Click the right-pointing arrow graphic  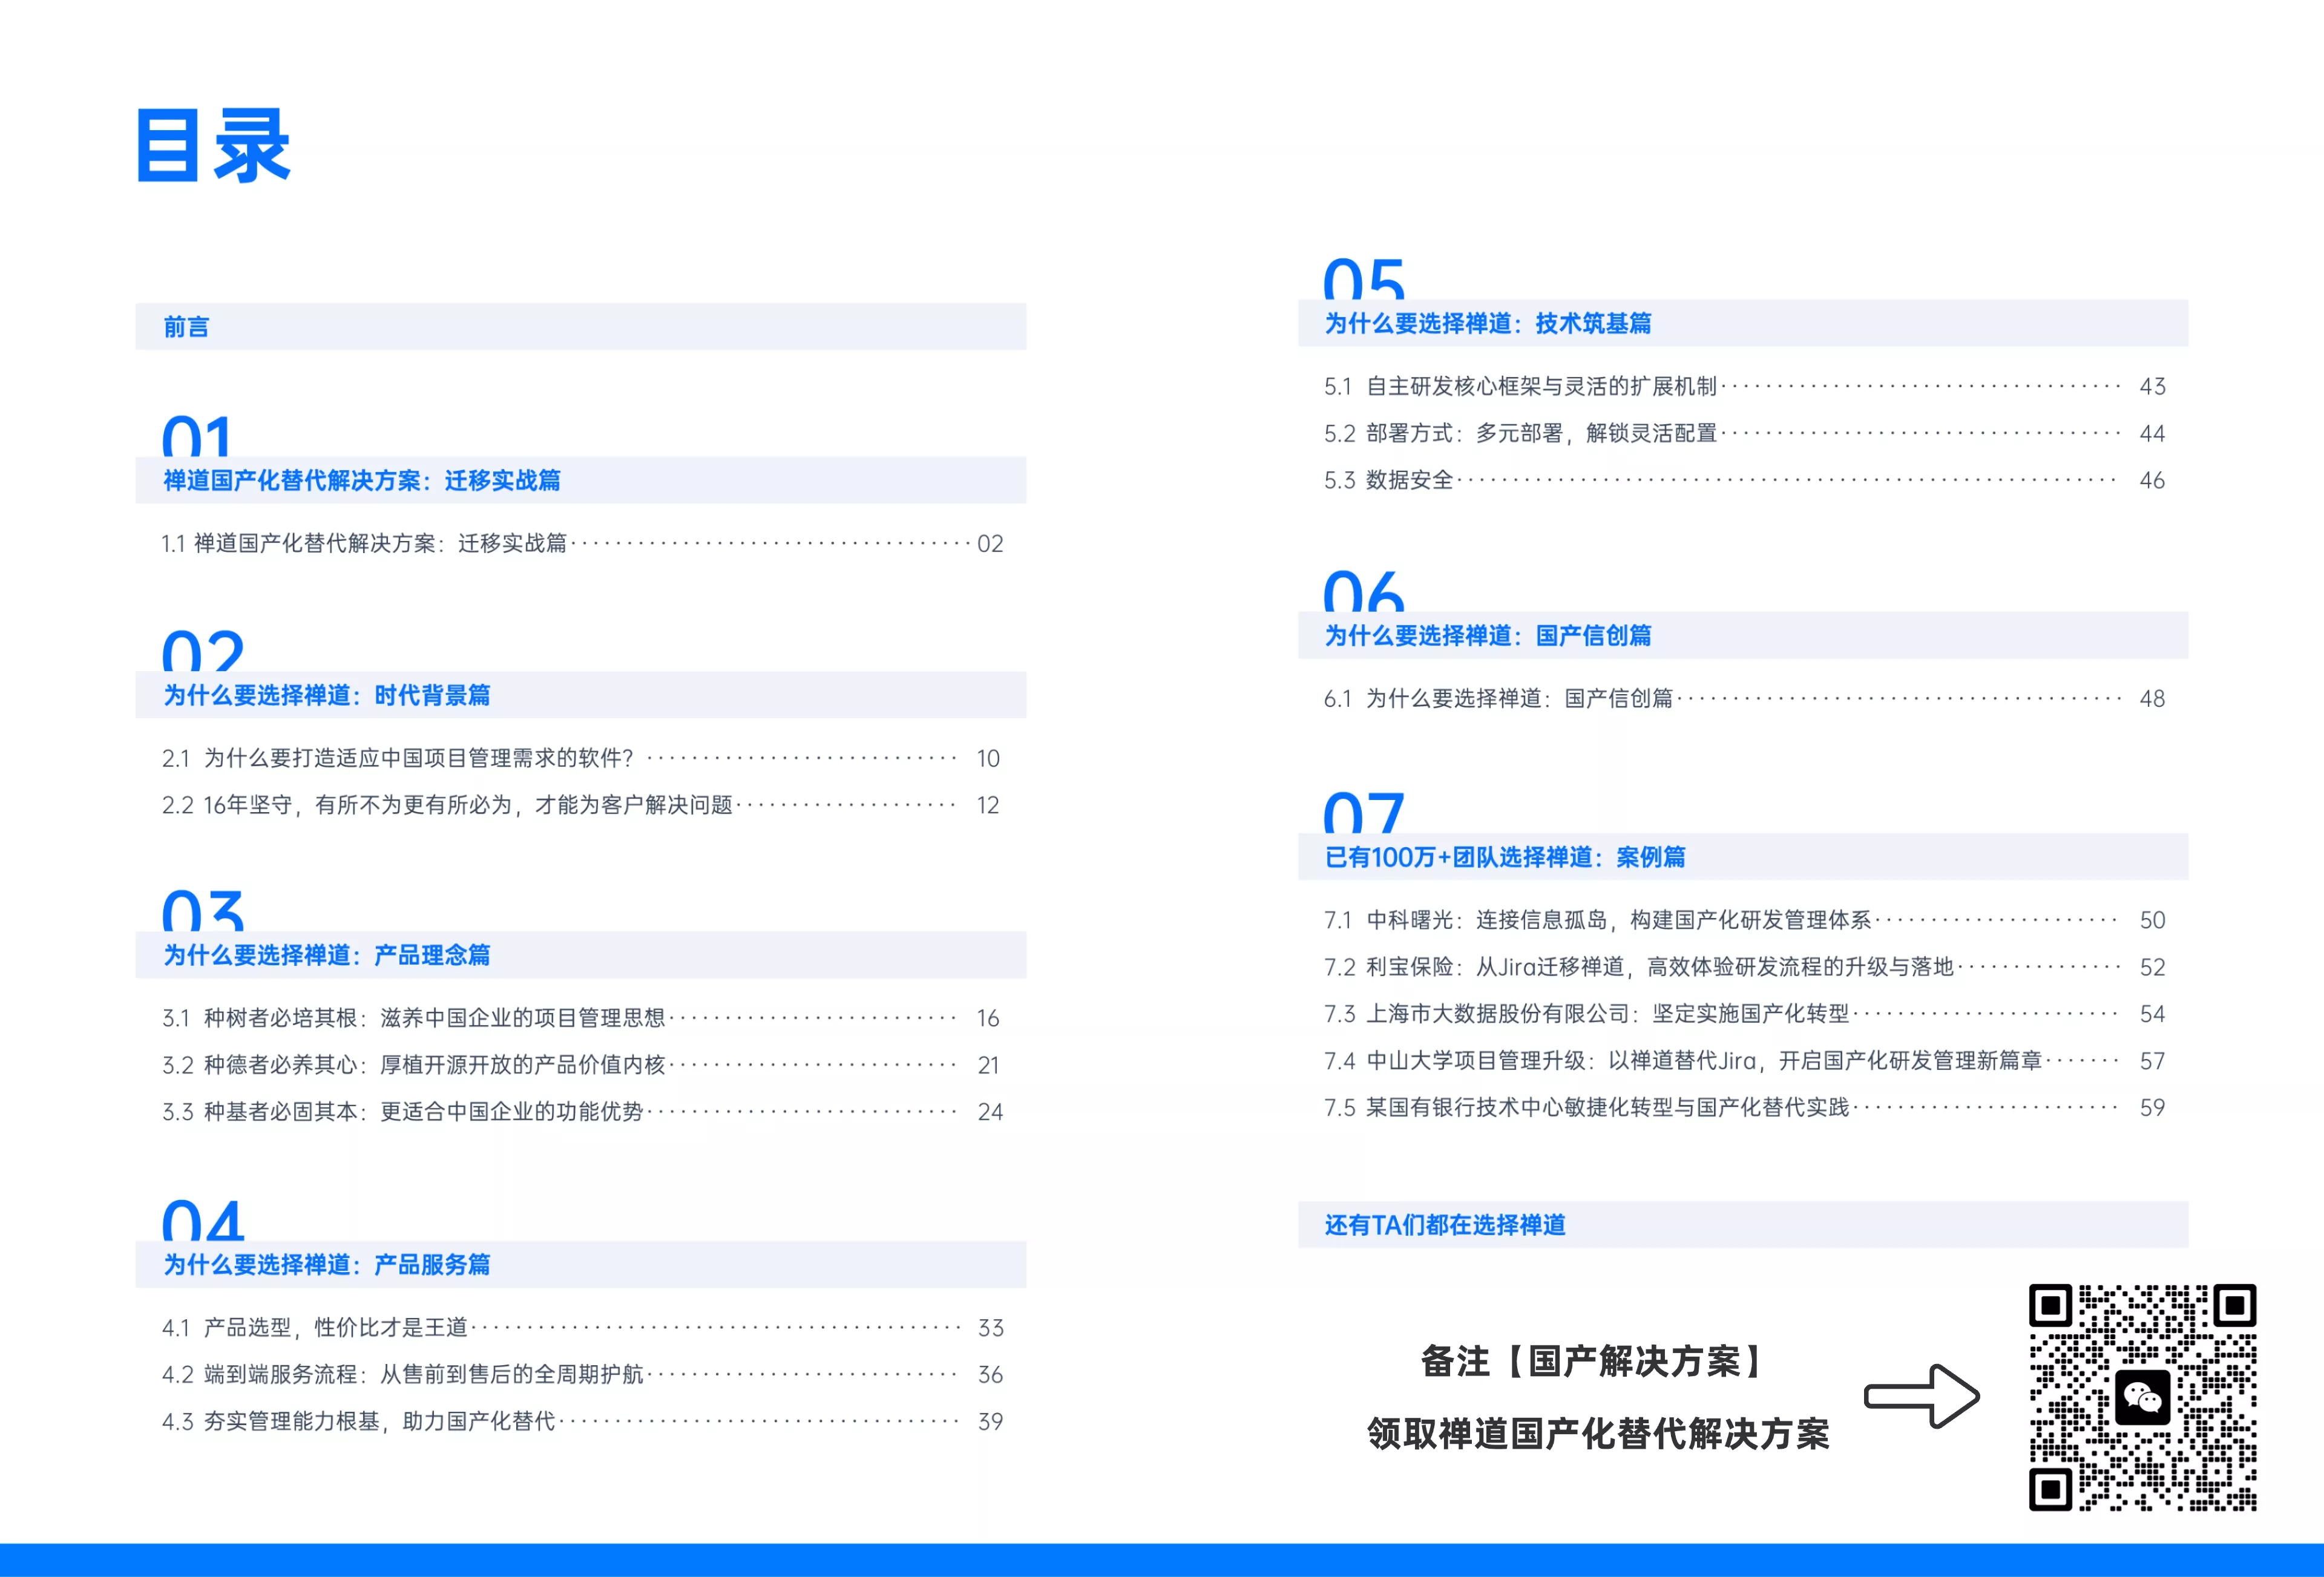click(x=1921, y=1396)
